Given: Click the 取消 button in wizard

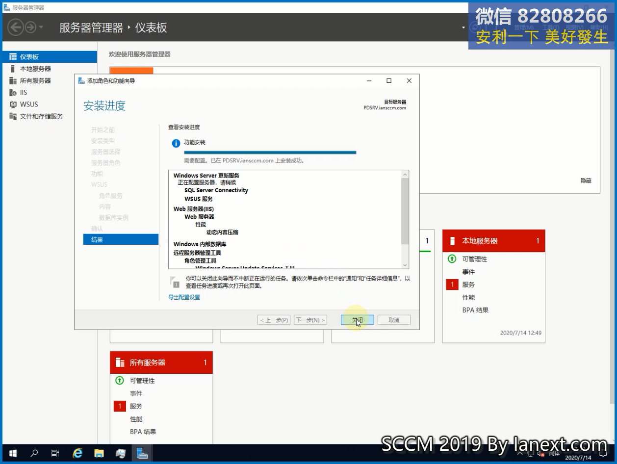Looking at the screenshot, I should [x=394, y=320].
